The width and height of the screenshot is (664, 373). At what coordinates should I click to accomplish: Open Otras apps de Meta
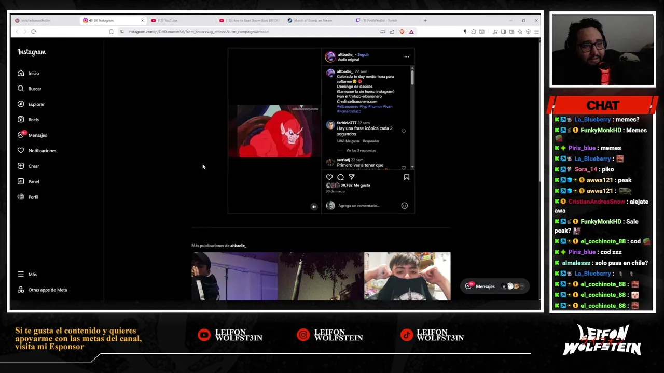point(42,290)
